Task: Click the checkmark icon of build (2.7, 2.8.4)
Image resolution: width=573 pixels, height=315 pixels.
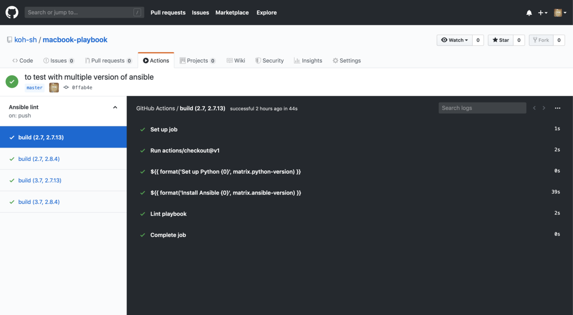Action: [12, 159]
